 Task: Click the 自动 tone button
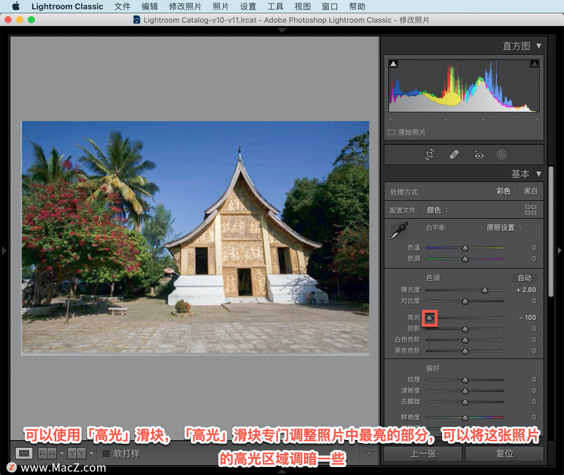[524, 278]
